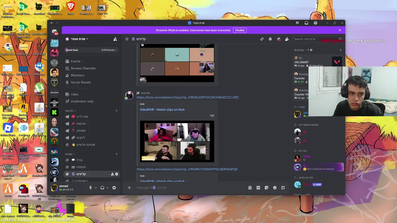Select the מתי-לייב announcement channel
The height and width of the screenshot is (223, 397).
click(91, 116)
